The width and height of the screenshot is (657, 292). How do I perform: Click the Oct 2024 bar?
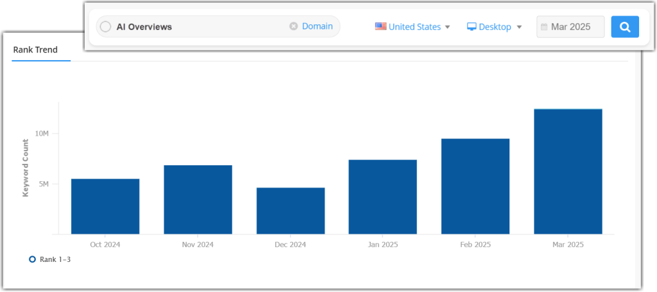pyautogui.click(x=105, y=206)
